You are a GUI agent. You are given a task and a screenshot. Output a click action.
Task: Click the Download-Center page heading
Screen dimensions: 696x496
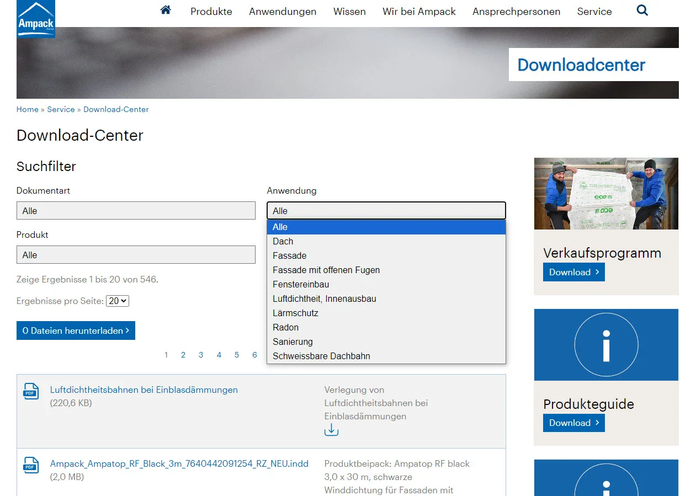click(80, 135)
